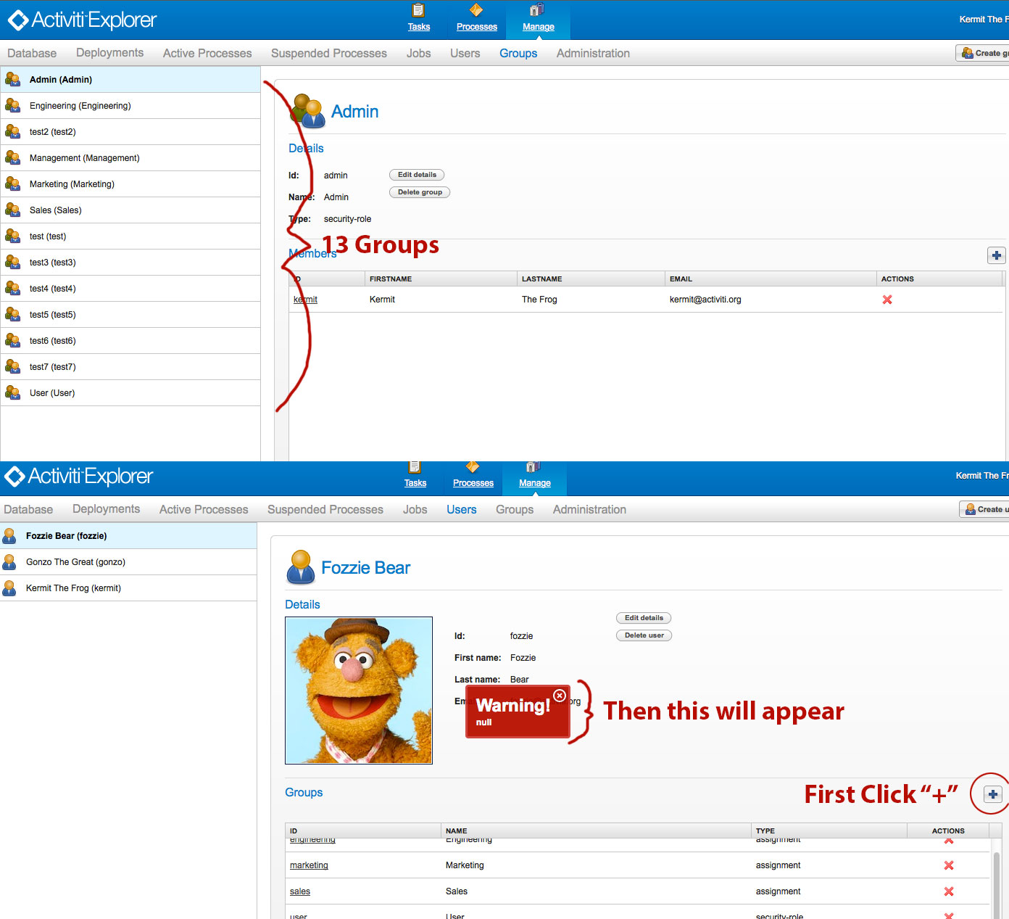The height and width of the screenshot is (919, 1009).
Task: Click the large user icon beside Fozzie Bear heading
Action: point(300,567)
